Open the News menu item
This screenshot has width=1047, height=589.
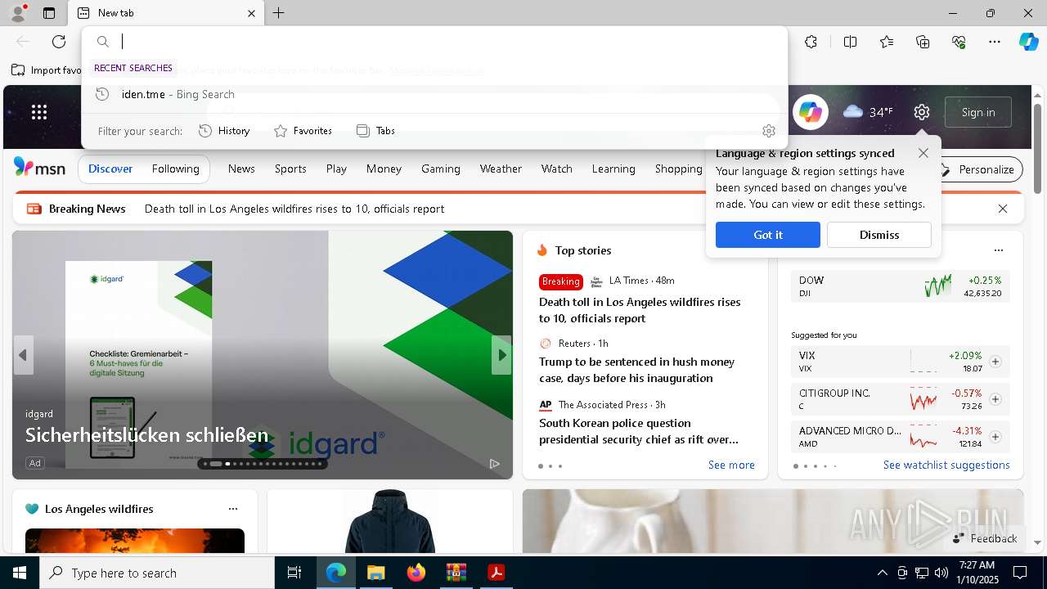pos(241,169)
